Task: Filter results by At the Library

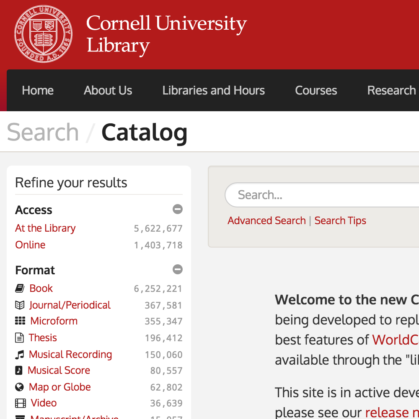Action: point(45,228)
